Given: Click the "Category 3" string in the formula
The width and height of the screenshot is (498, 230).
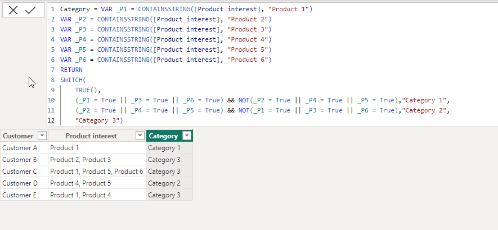Looking at the screenshot, I should (x=97, y=120).
